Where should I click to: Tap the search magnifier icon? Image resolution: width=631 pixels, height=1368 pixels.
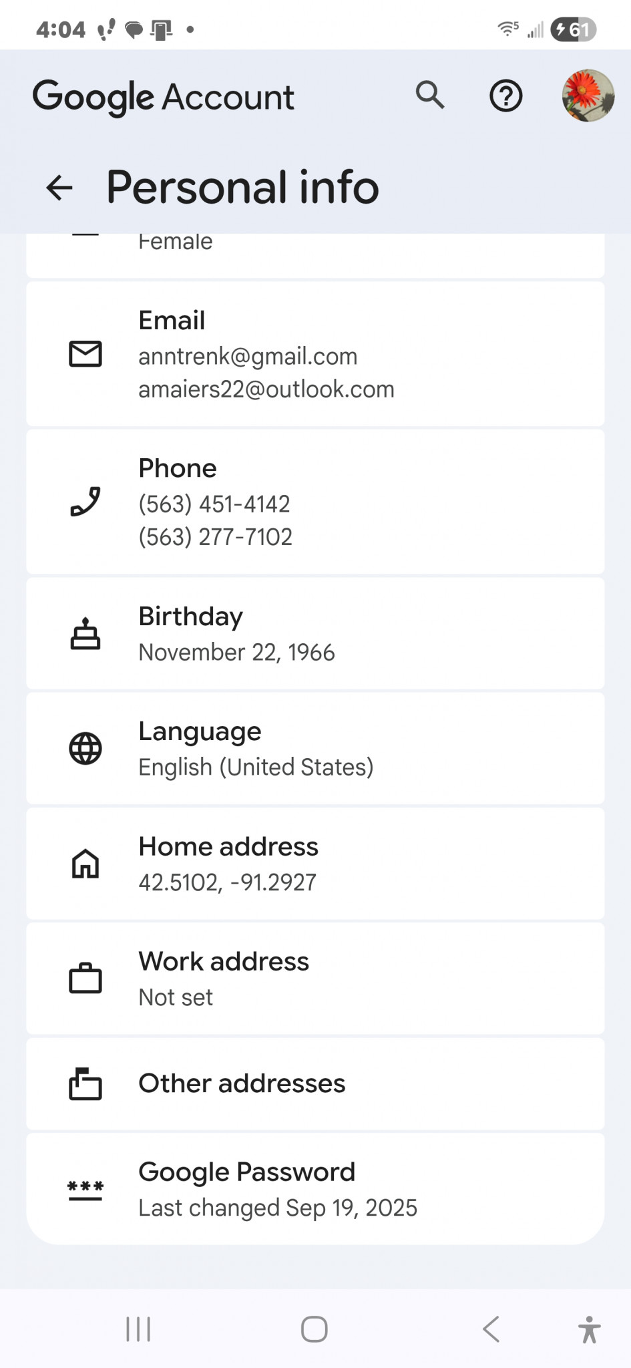point(430,96)
